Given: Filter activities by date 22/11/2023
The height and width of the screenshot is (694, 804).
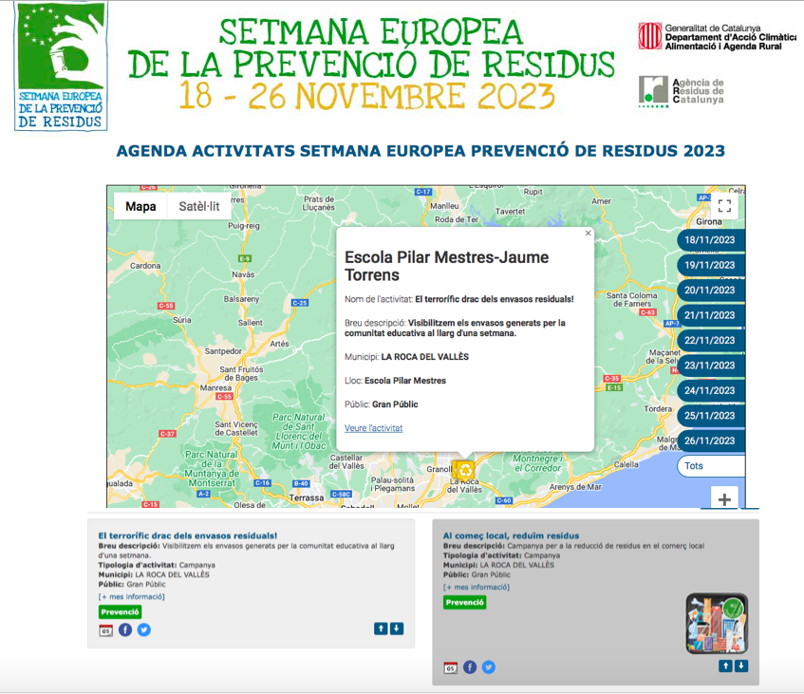Looking at the screenshot, I should 710,341.
